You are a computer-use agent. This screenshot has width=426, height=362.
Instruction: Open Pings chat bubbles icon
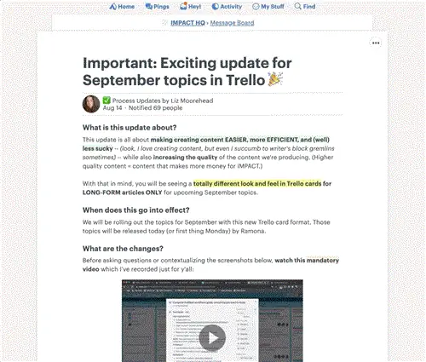click(x=148, y=6)
